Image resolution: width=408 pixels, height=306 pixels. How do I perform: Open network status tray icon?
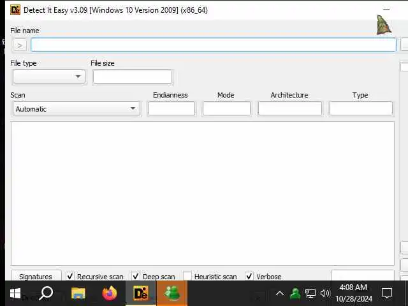point(310,294)
